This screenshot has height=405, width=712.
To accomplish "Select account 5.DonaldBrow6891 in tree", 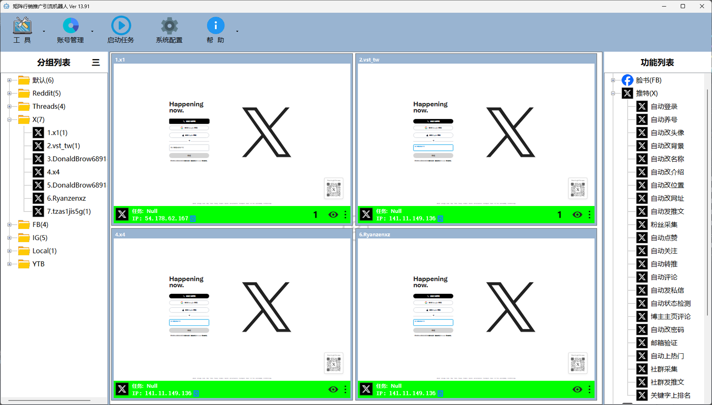I will tap(76, 185).
